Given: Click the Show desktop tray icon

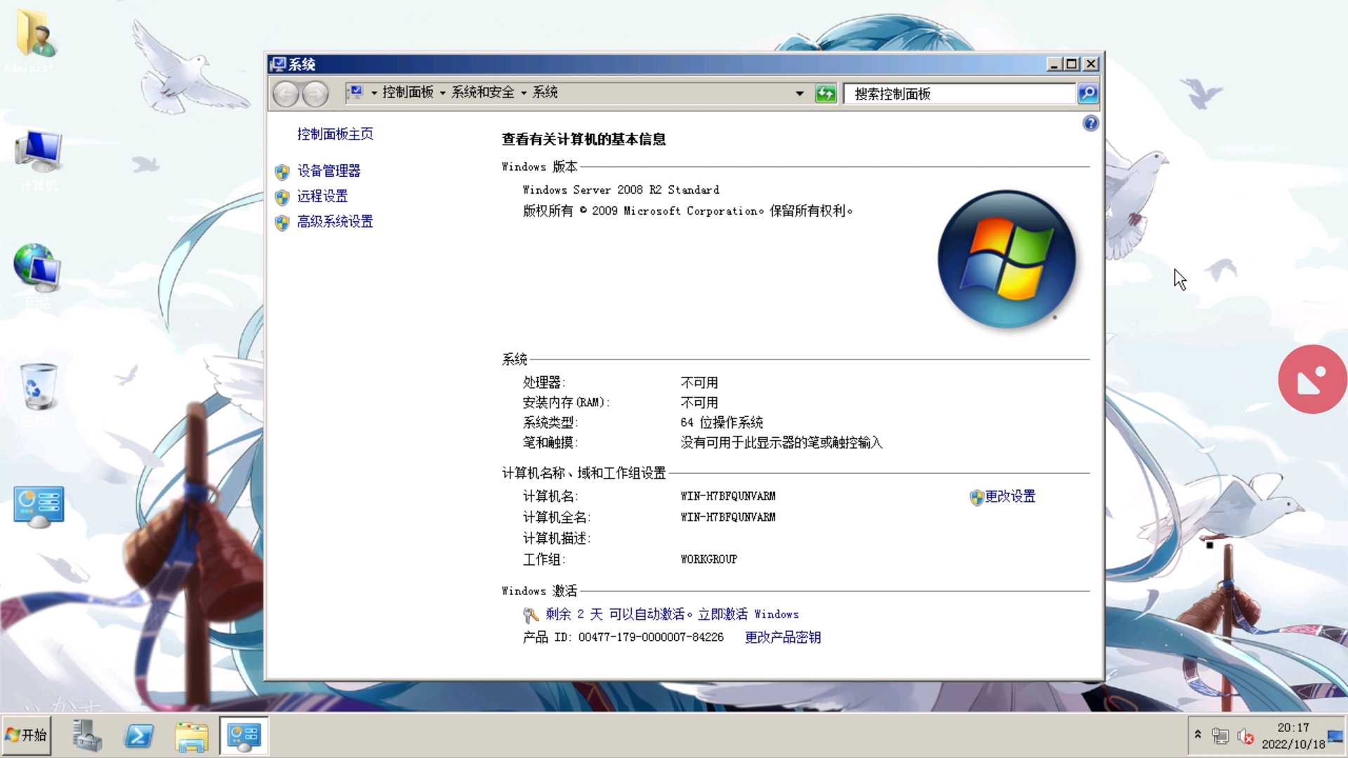Looking at the screenshot, I should [x=1335, y=736].
